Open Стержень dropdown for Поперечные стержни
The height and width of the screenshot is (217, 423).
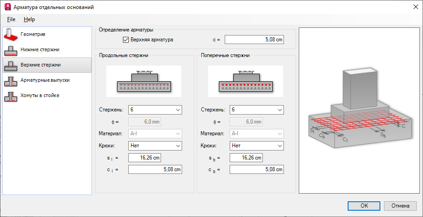257,110
